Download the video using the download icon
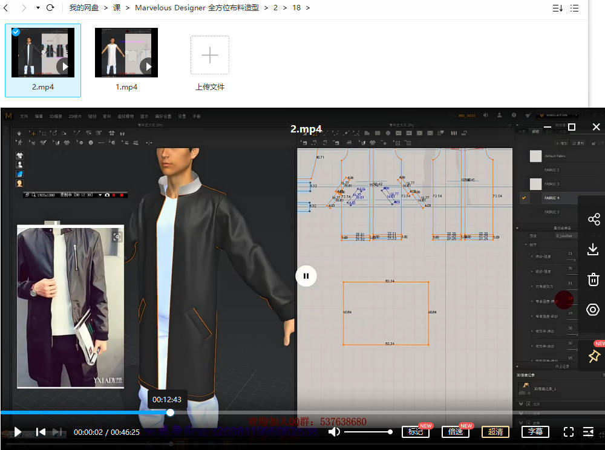Screen dimensions: 605x450 pos(593,249)
